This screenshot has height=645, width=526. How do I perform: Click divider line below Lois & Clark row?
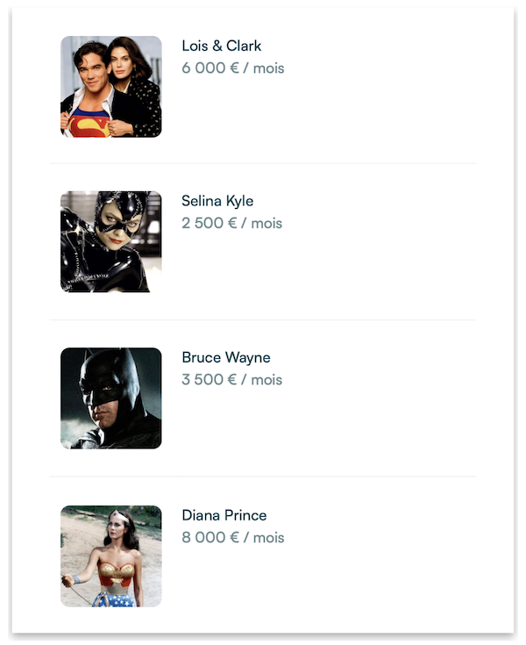click(263, 163)
